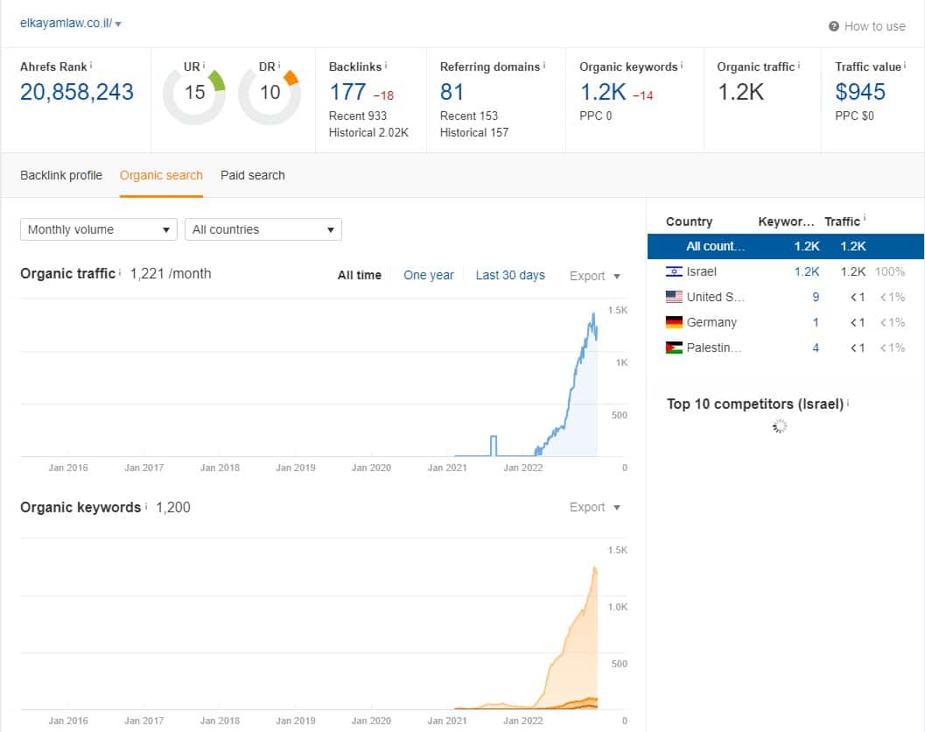Open Palestine's 4 keywords link
Screen dimensions: 925x732
(816, 348)
